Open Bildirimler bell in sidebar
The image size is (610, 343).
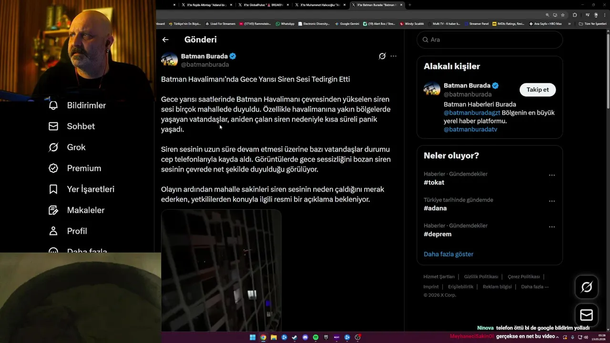53,105
